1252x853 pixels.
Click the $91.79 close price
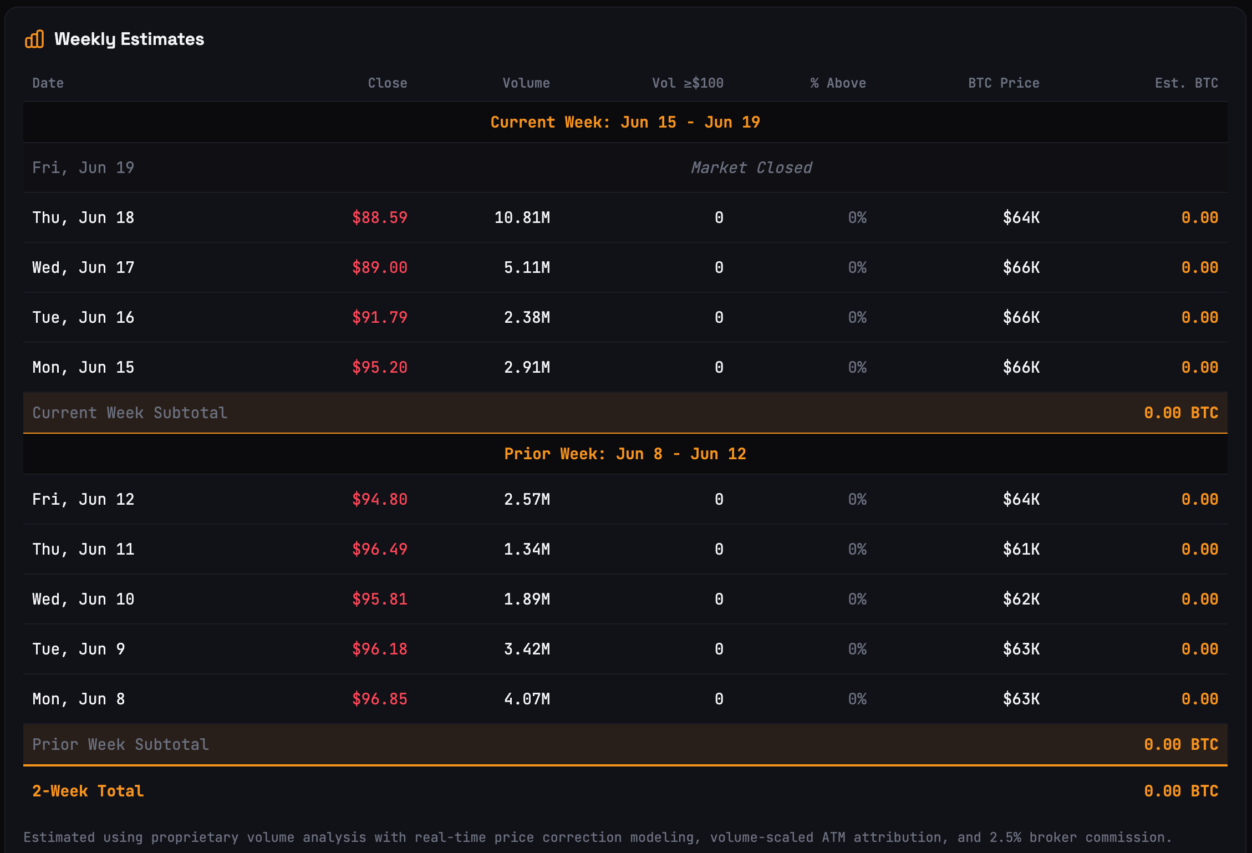(x=380, y=317)
